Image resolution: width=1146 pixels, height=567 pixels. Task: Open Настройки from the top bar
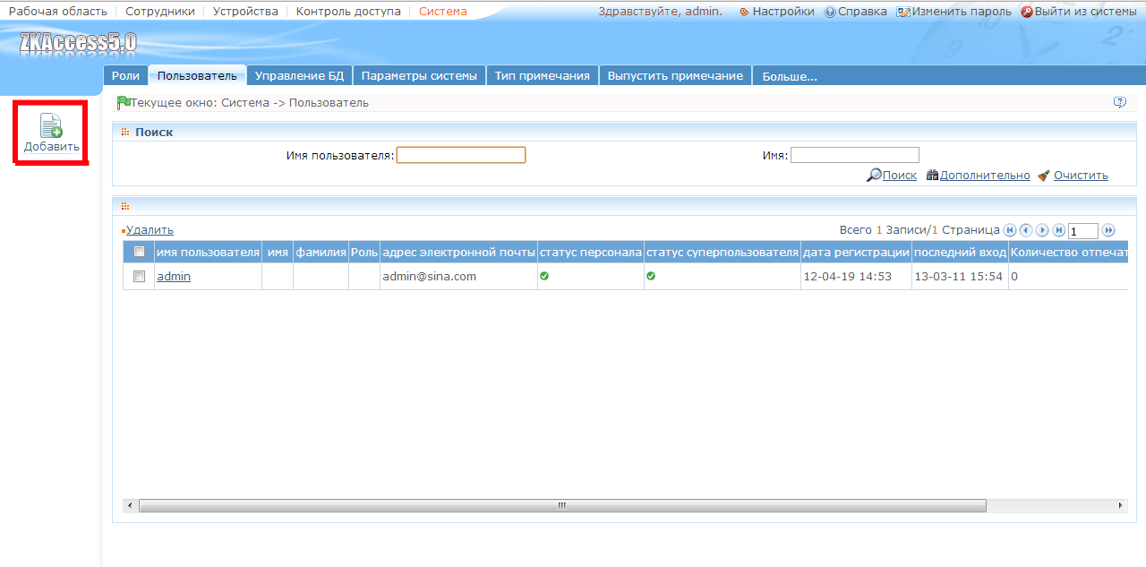click(x=776, y=12)
